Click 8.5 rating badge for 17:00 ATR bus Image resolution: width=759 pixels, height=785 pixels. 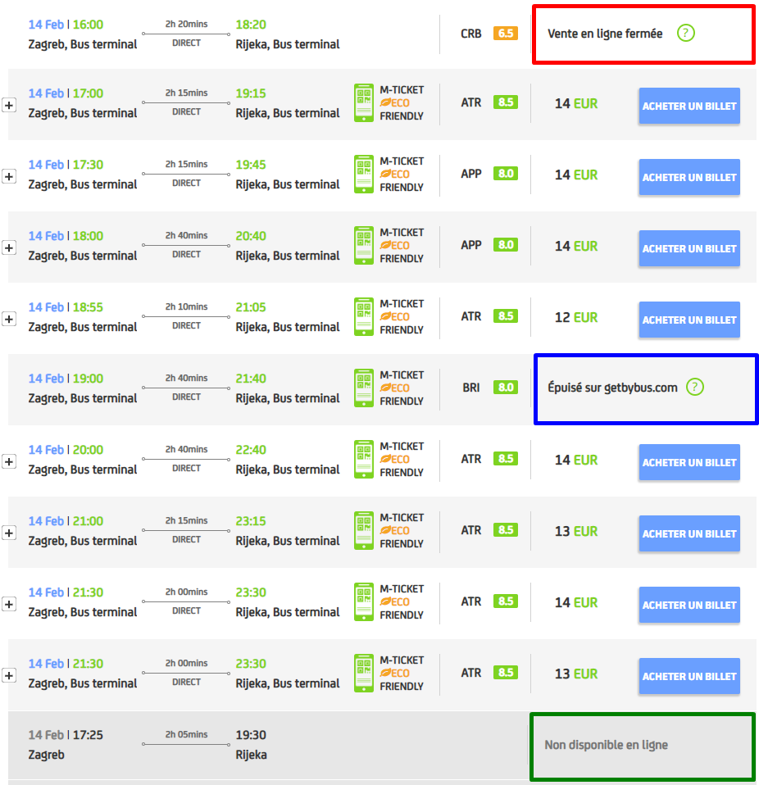pyautogui.click(x=505, y=102)
